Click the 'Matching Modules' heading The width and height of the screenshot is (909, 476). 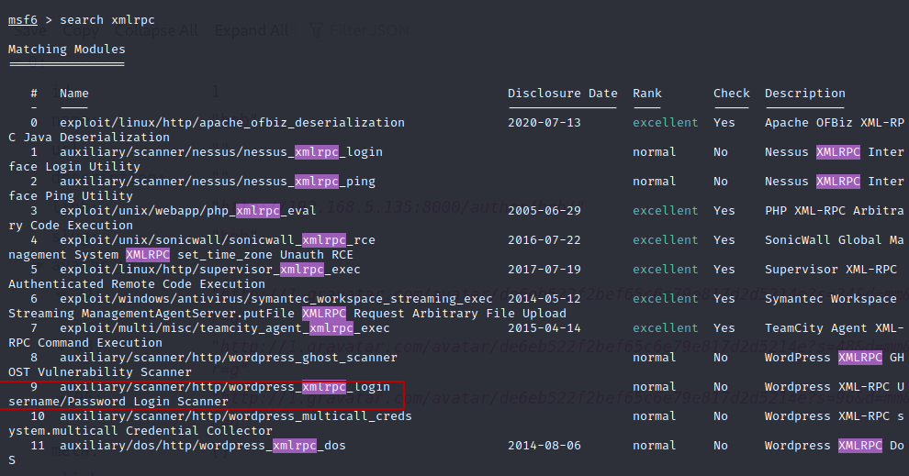[x=67, y=50]
